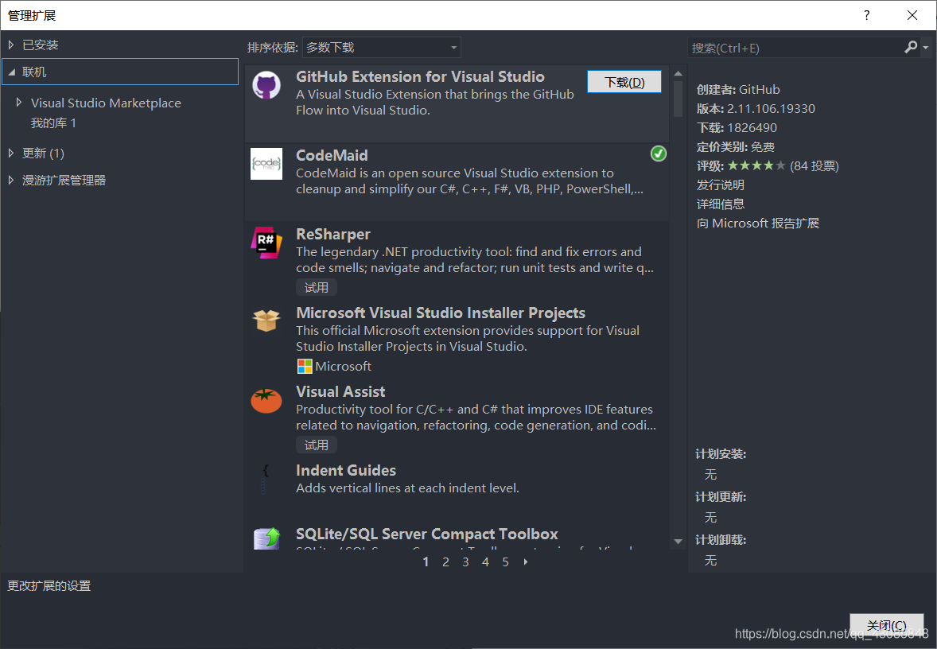Click the Microsoft logo under Installer Projects
The image size is (937, 649).
(x=305, y=367)
